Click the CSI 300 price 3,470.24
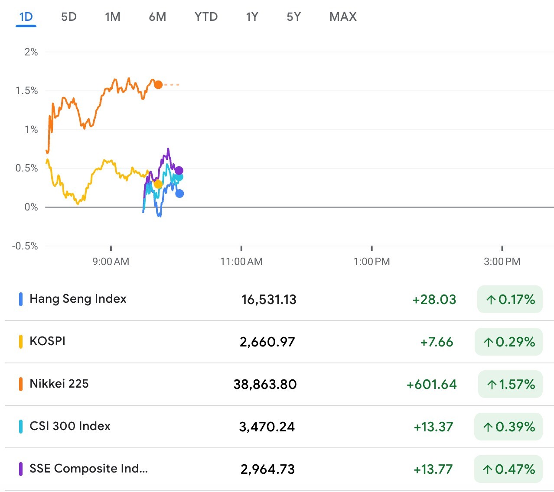This screenshot has width=554, height=492. (267, 427)
